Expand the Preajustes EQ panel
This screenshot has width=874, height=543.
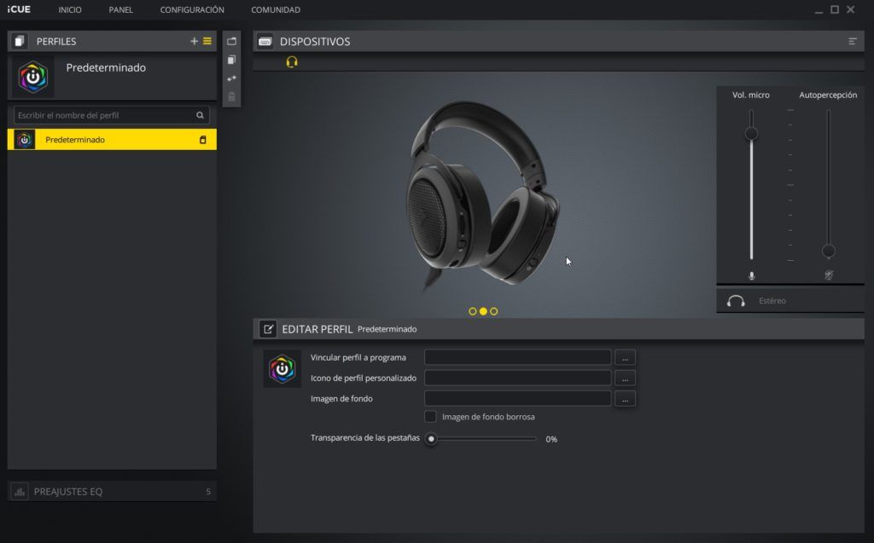(112, 492)
